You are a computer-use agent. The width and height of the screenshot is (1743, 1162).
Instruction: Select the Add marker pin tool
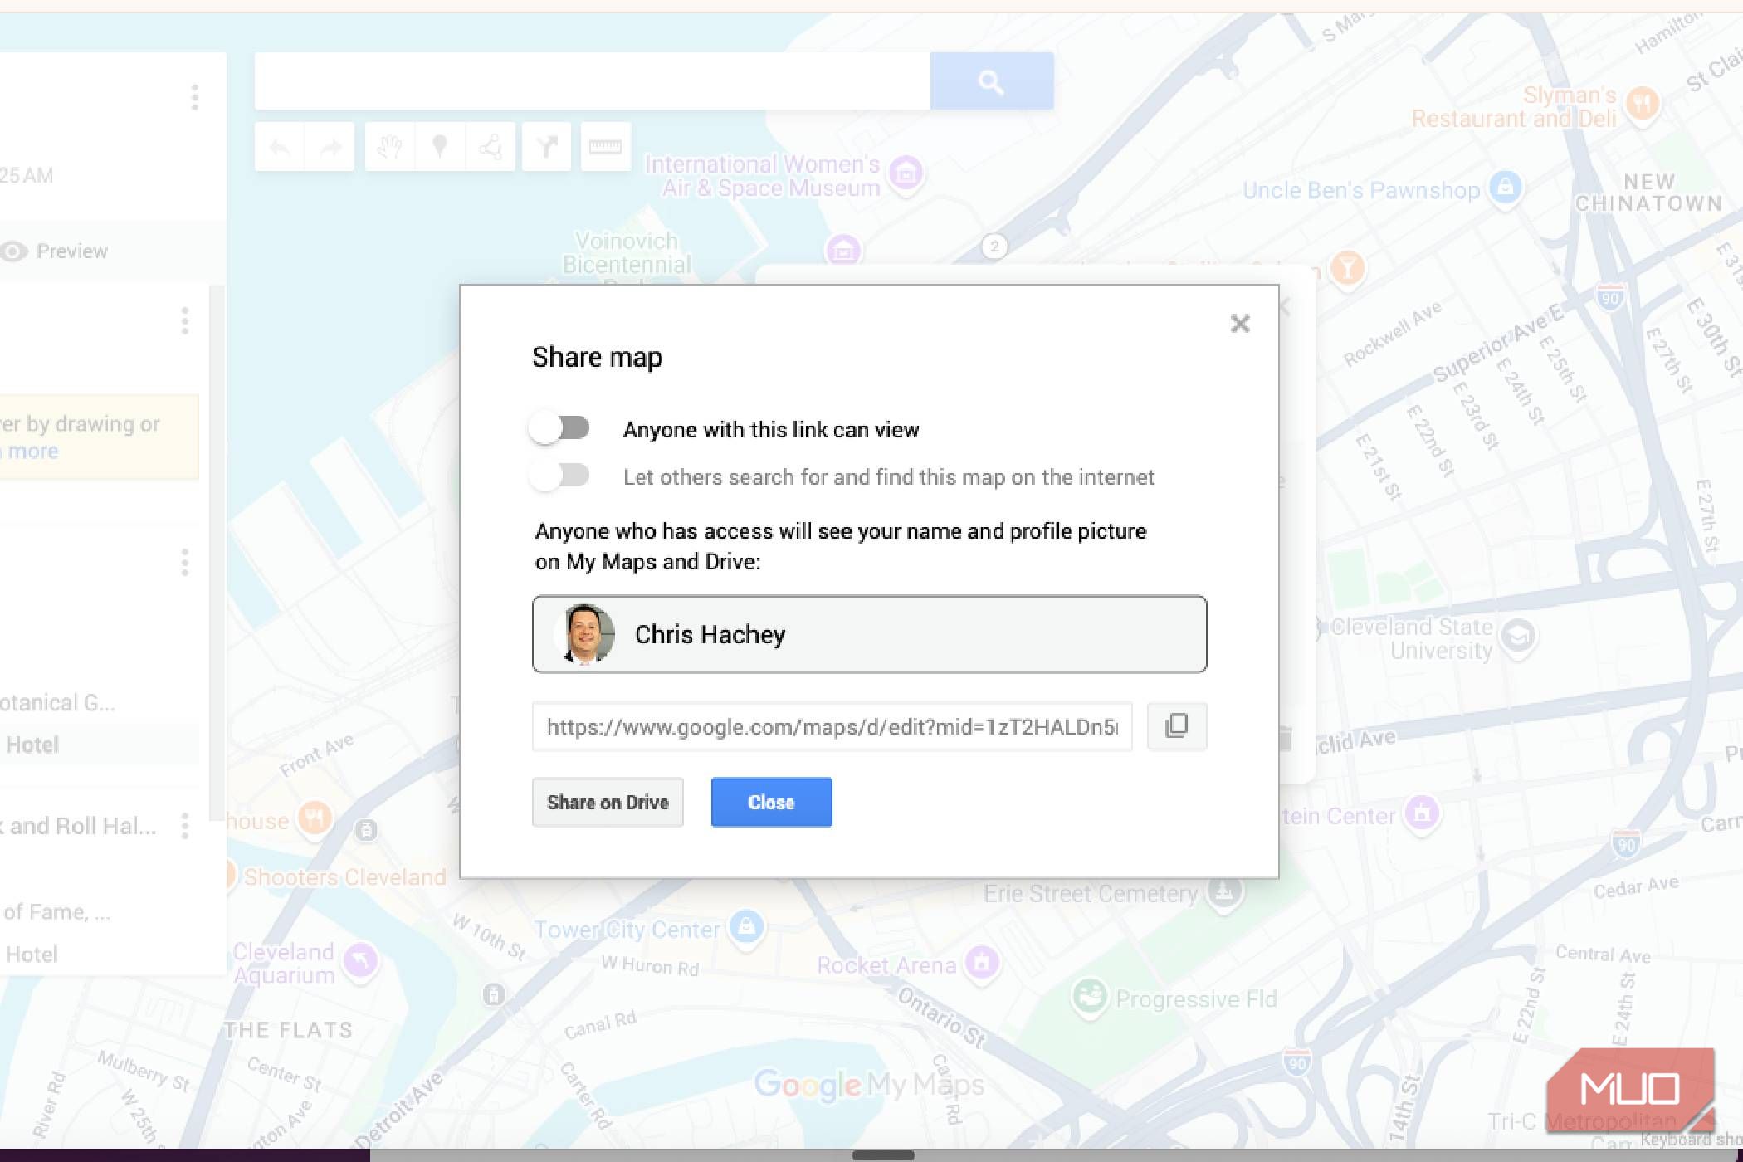(x=440, y=147)
